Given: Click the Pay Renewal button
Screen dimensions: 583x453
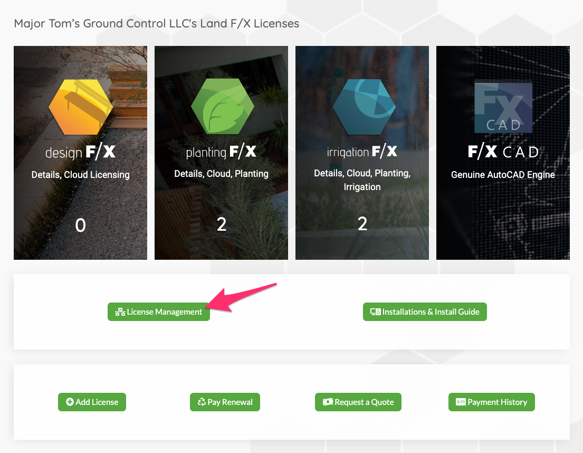Looking at the screenshot, I should 225,402.
